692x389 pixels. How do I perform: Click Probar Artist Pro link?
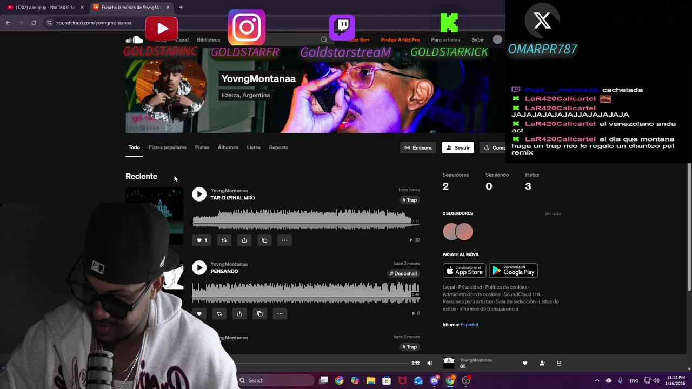click(400, 39)
